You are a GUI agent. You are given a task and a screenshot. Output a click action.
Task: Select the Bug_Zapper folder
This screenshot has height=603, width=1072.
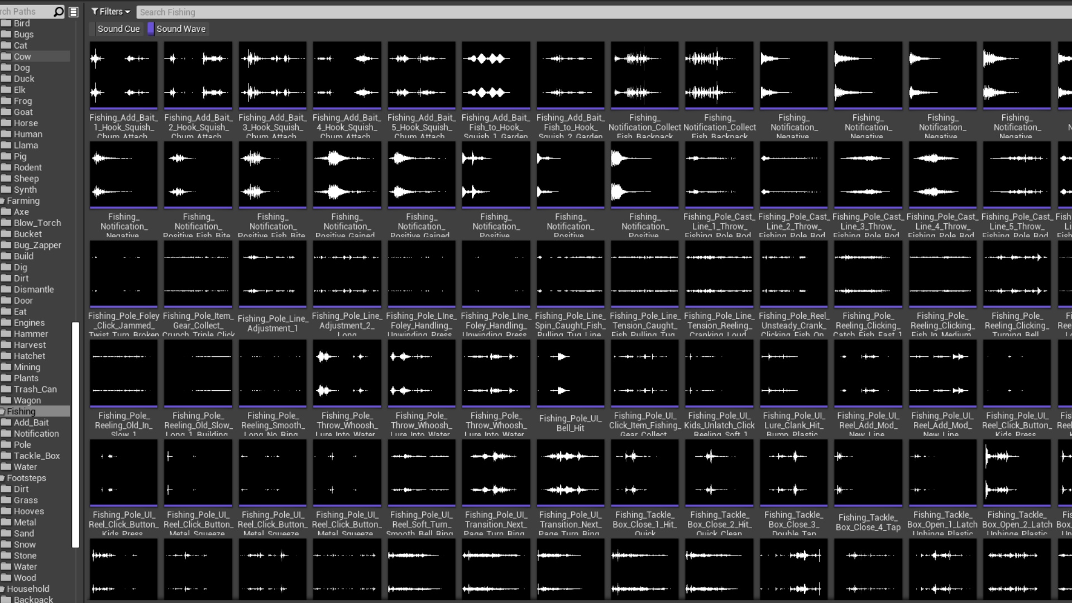[x=37, y=245]
